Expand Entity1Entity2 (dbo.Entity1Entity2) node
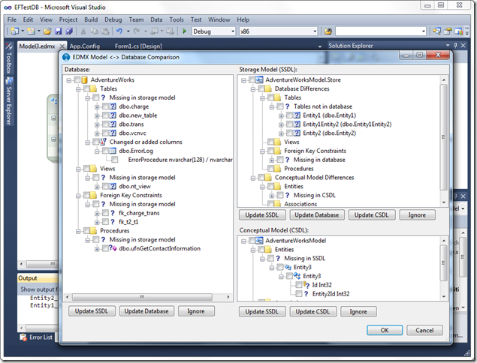Image resolution: width=477 pixels, height=363 pixels. [281, 124]
